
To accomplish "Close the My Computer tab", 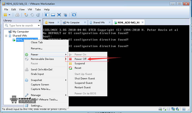I will [x=85, y=22].
